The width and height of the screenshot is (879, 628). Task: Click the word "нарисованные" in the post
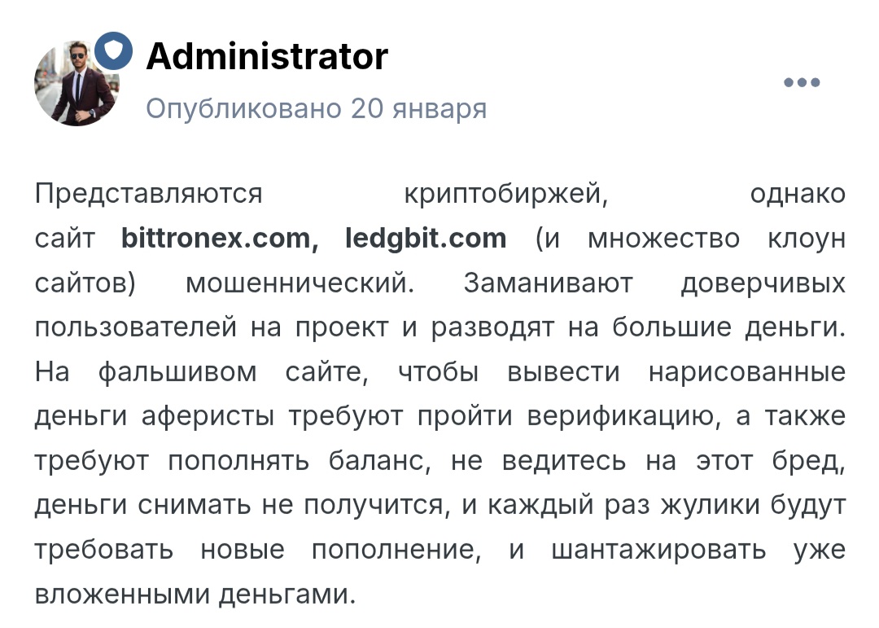tap(747, 372)
